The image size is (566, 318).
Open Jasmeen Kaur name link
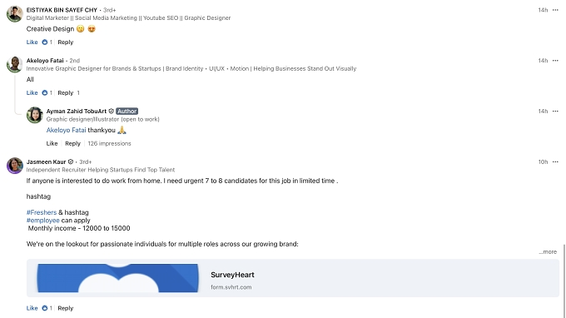pos(47,161)
